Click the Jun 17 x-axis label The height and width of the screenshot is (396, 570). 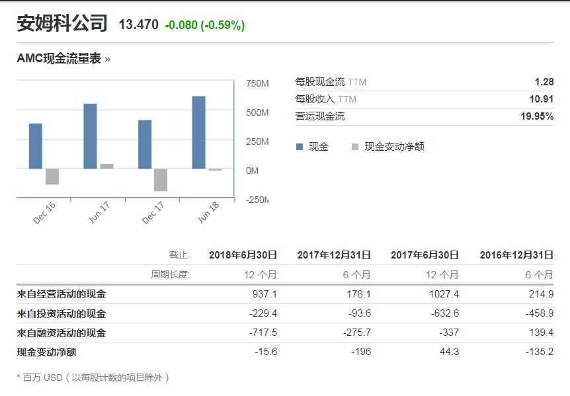pyautogui.click(x=99, y=212)
